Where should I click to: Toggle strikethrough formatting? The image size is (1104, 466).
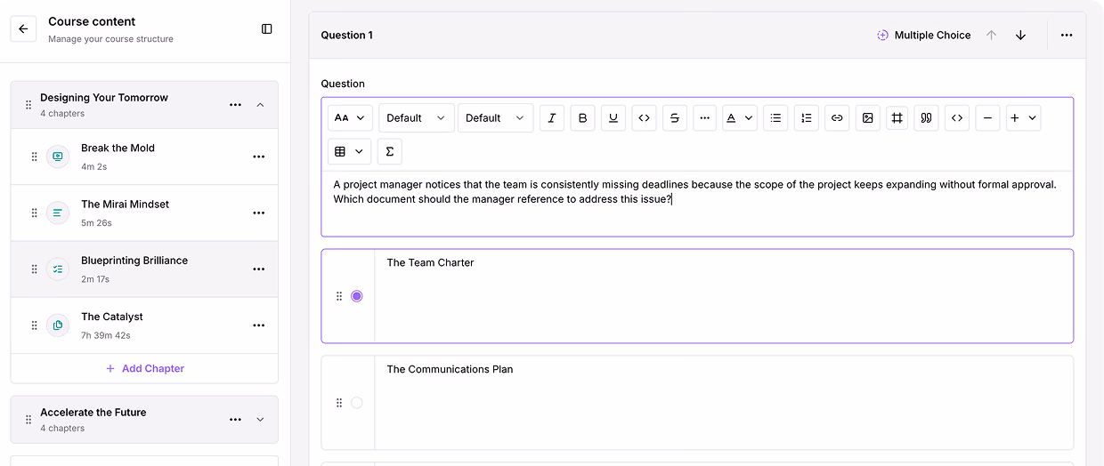pos(675,117)
